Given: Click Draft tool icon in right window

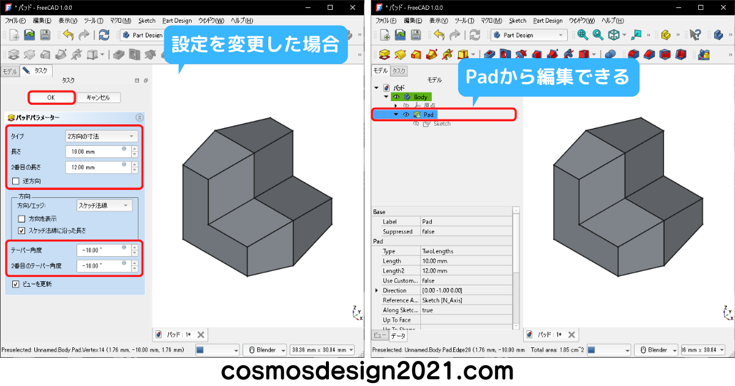Looking at the screenshot, I should pyautogui.click(x=665, y=55).
